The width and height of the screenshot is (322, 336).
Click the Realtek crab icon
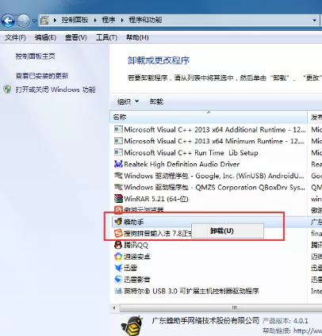tap(118, 164)
